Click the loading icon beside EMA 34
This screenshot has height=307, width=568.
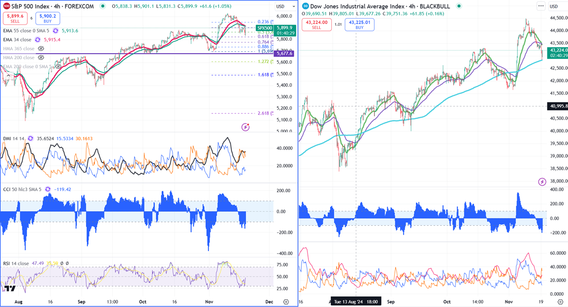click(x=38, y=40)
